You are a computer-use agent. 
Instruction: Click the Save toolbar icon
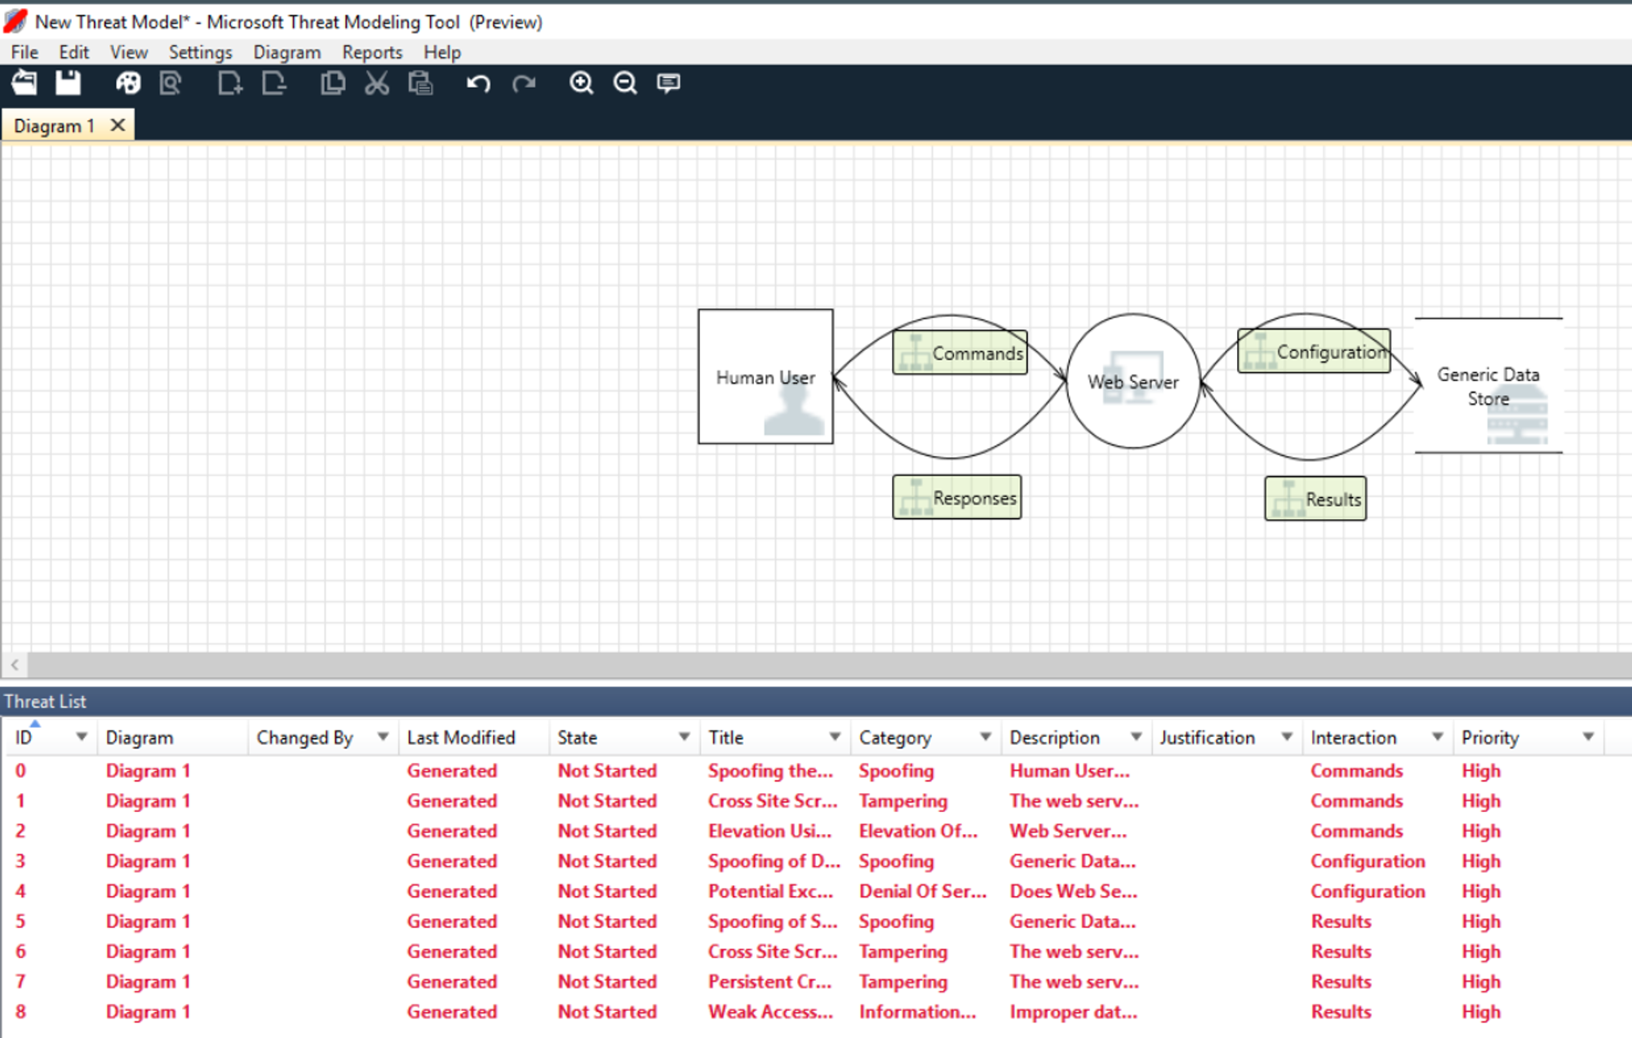coord(69,83)
